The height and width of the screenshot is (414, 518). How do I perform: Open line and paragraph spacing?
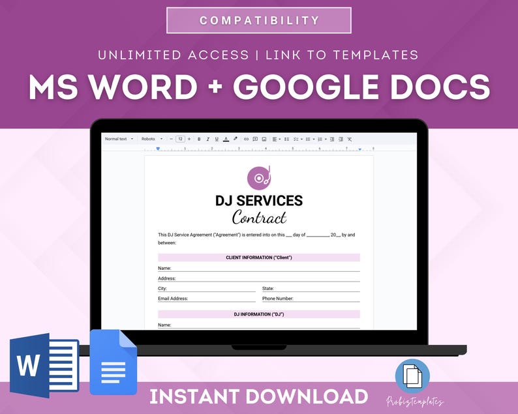coord(286,139)
